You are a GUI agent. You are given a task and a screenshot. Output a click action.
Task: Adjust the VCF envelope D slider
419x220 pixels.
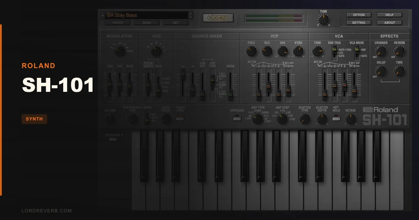269,85
